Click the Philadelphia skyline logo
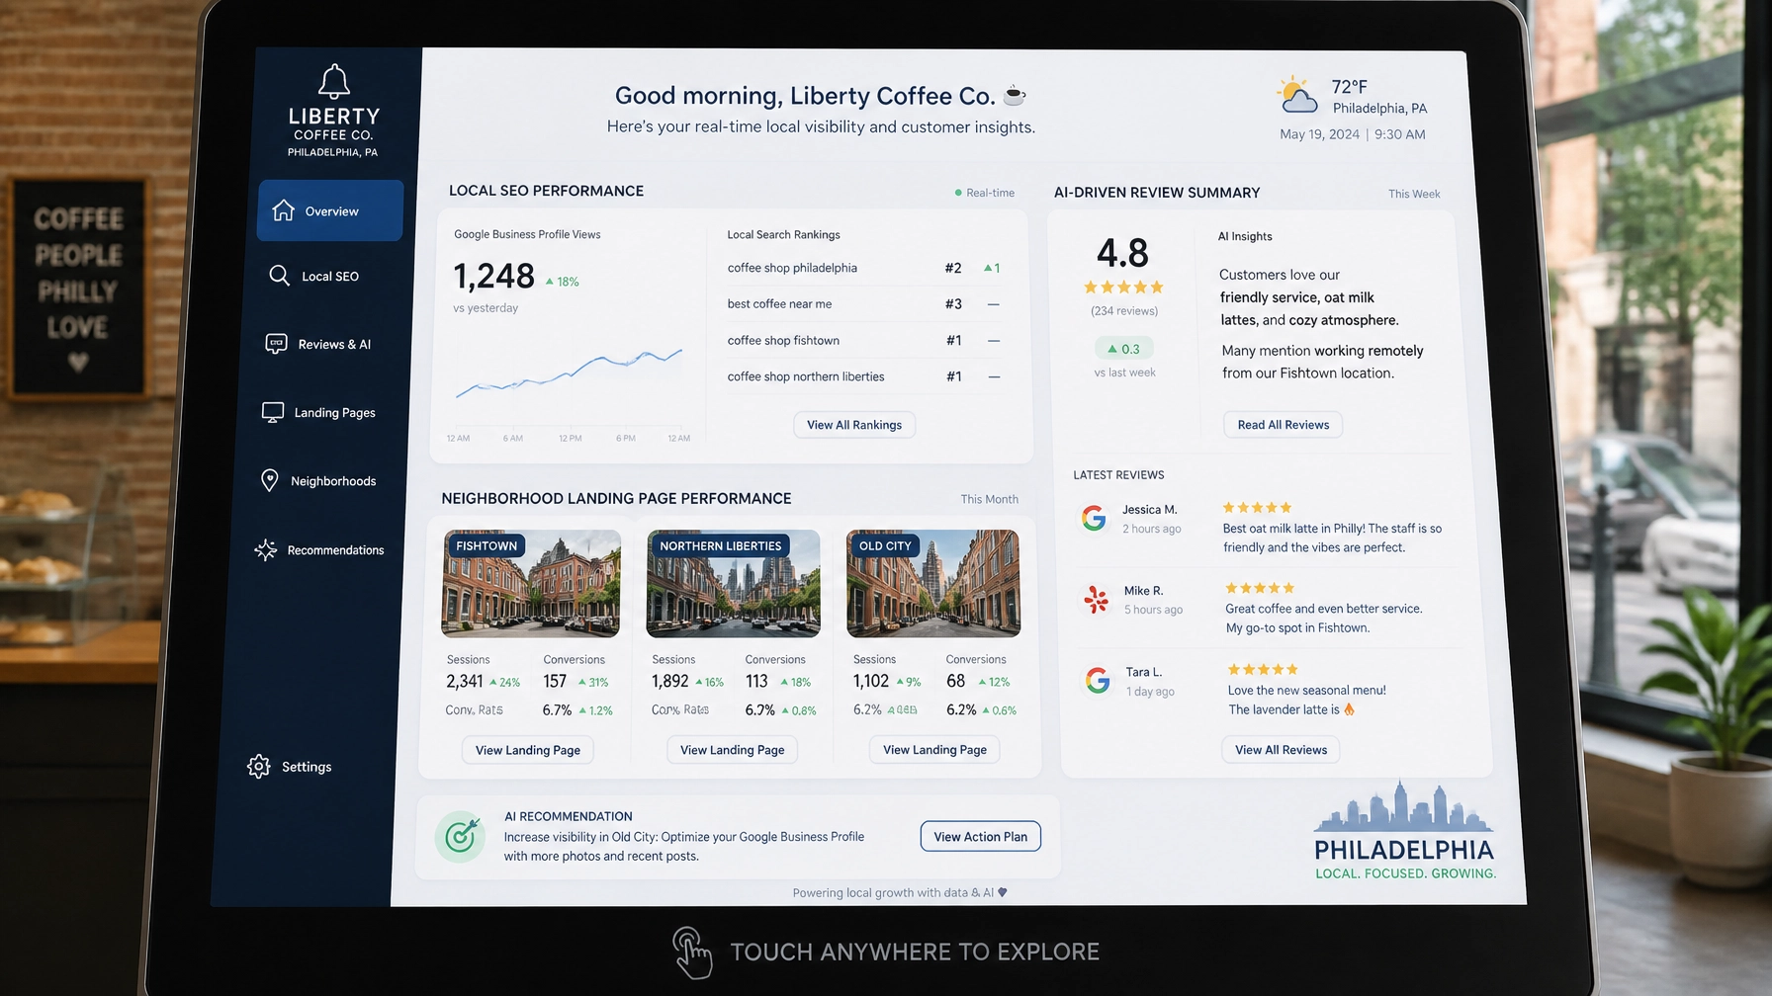 [x=1404, y=830]
